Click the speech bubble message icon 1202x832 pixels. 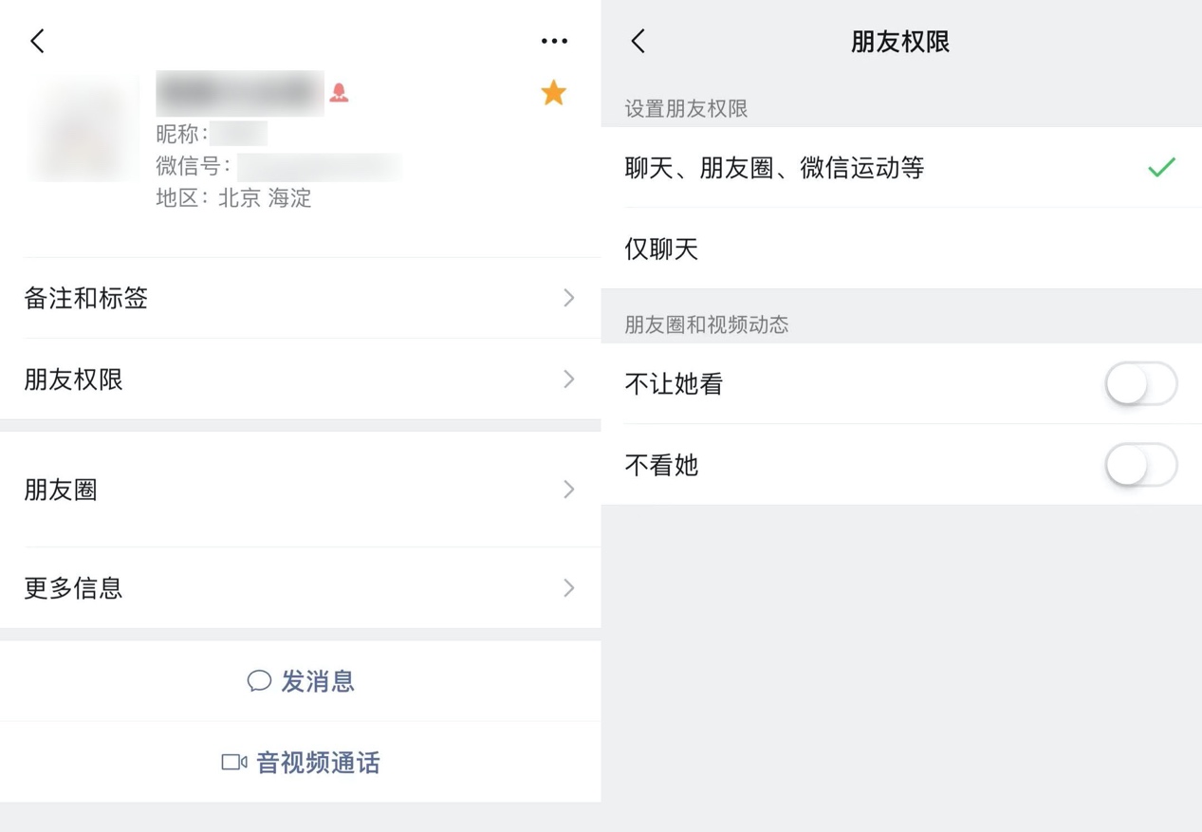click(259, 681)
